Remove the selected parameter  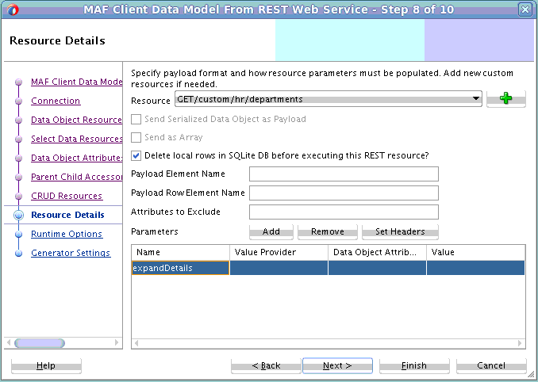[328, 231]
